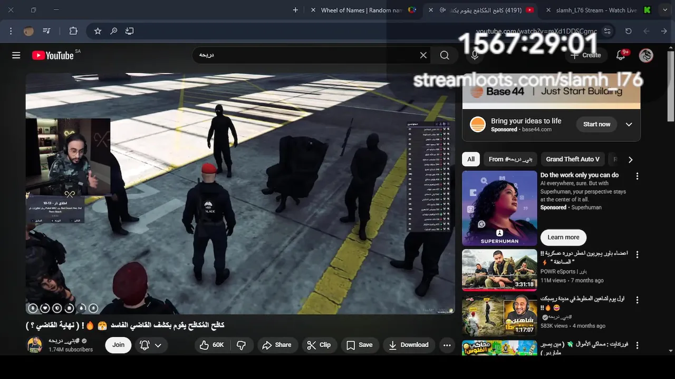Close the Wheel of Names tab
675x379 pixels.
tap(313, 10)
